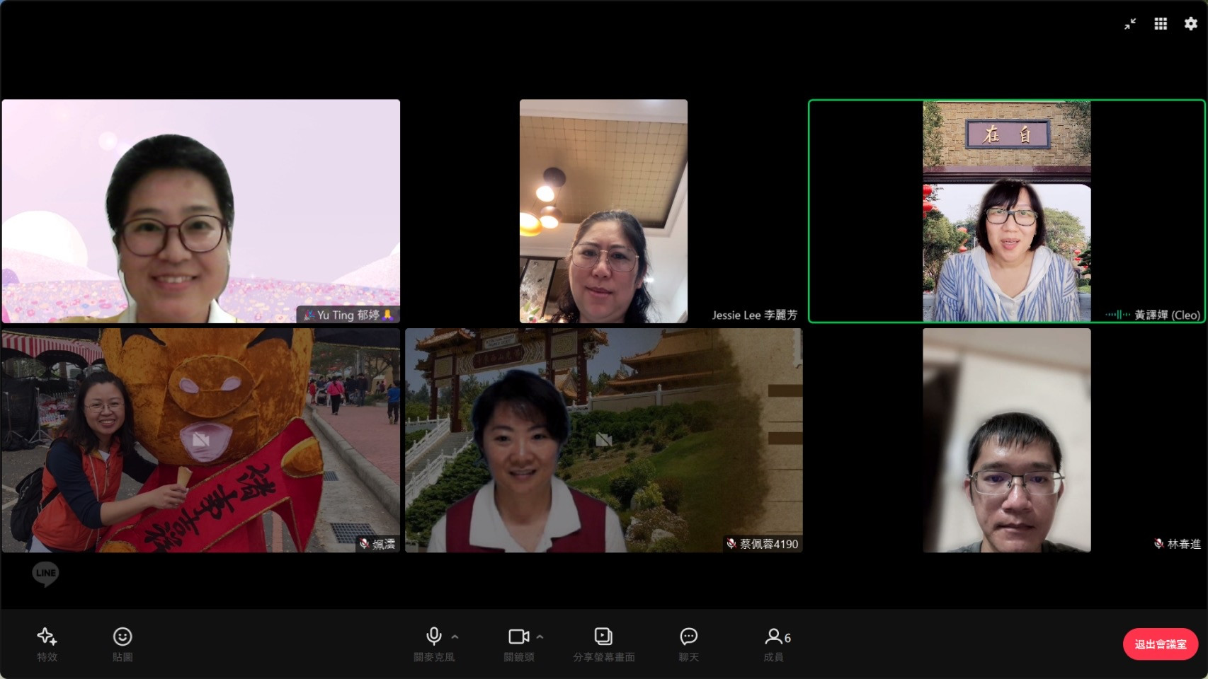Select Yu Ting 郁婷 video tile
This screenshot has height=679, width=1208.
(201, 211)
